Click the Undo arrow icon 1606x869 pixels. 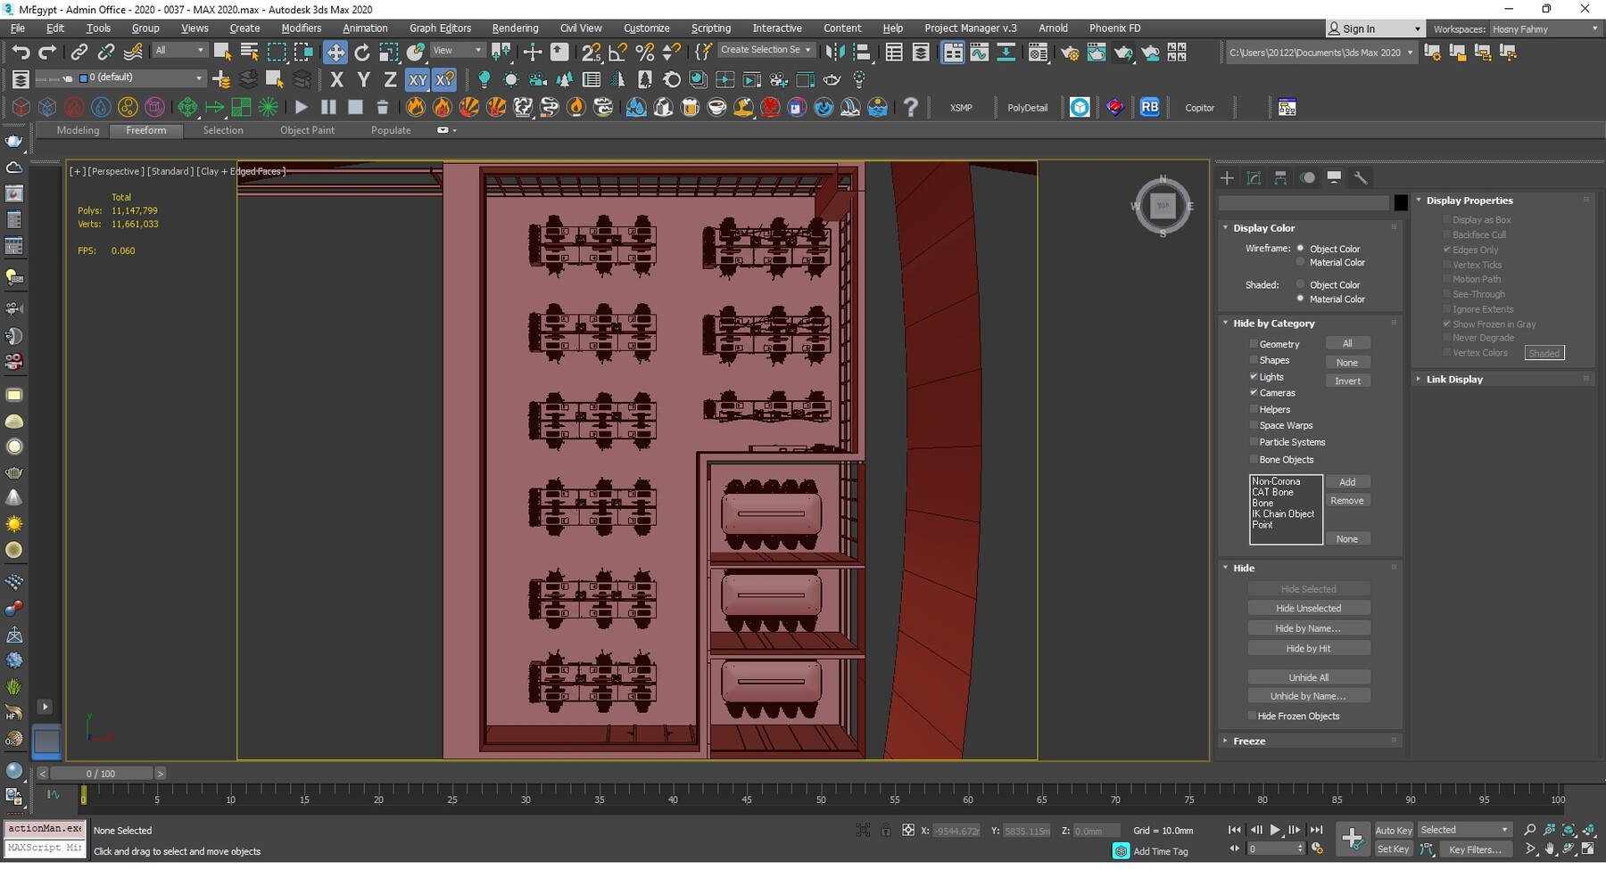[20, 53]
